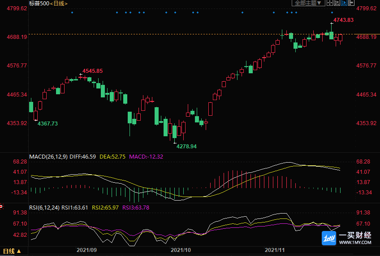This screenshot has width=380, height=256.
Task: Click the blue event dot above the 4743.83 candle
Action: 332,13
